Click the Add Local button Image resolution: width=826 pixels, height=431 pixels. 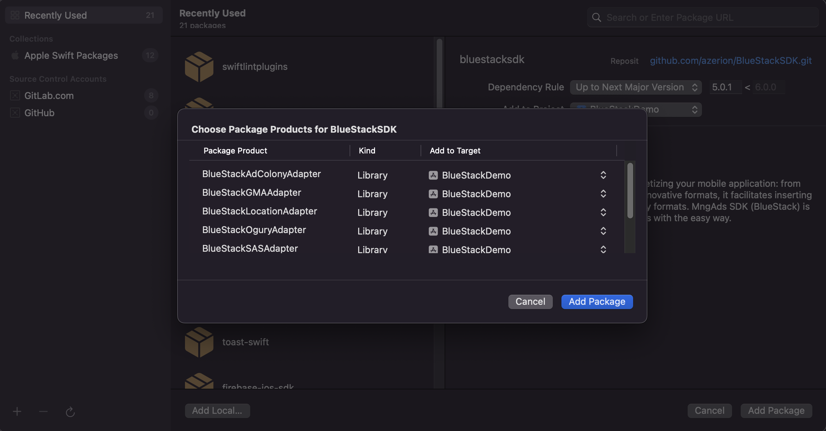click(x=217, y=411)
